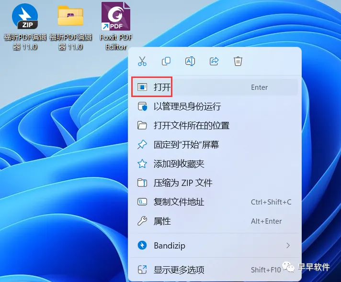
Task: Select 打开文件所在的位置
Action: coord(215,126)
